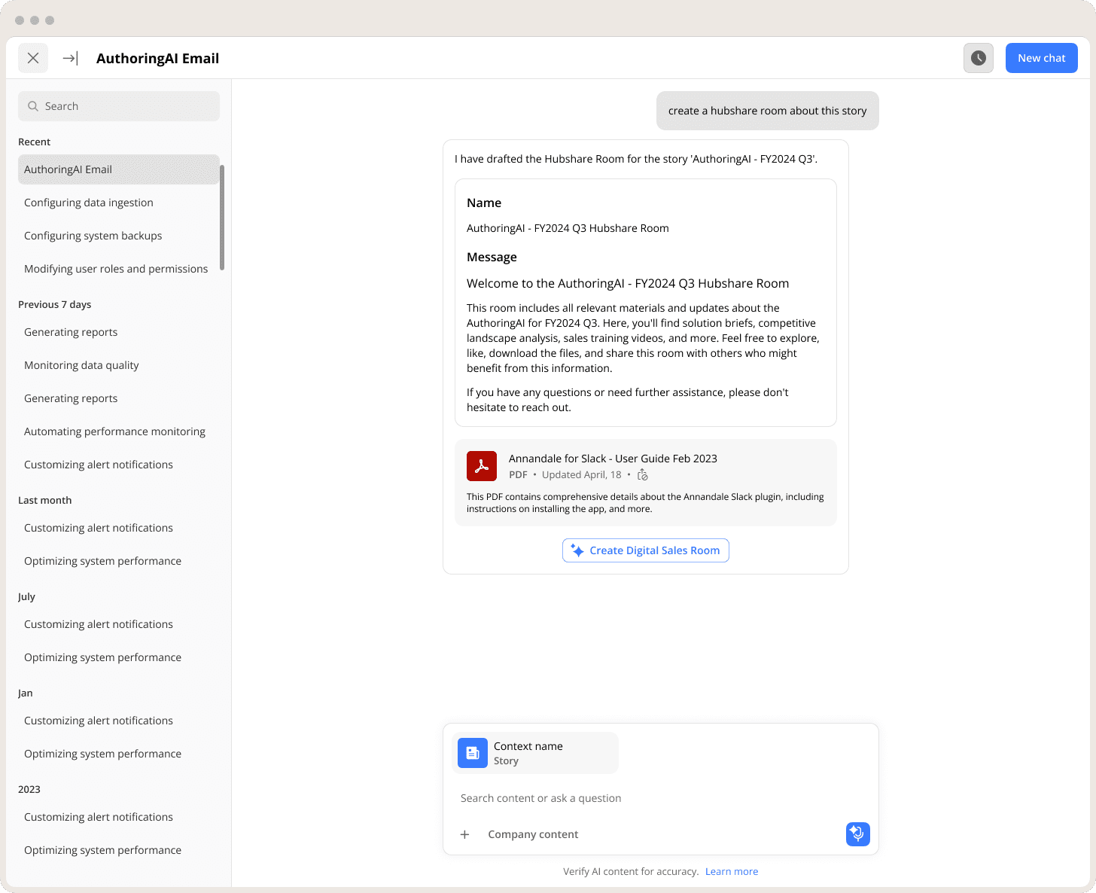
Task: Open Customizing alert notifications under Previous 7 days
Action: click(119, 465)
